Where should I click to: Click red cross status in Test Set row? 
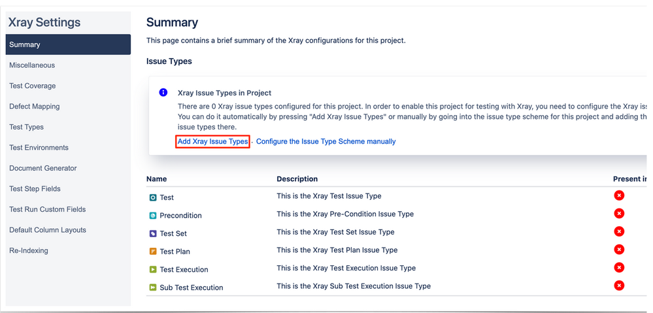point(619,231)
